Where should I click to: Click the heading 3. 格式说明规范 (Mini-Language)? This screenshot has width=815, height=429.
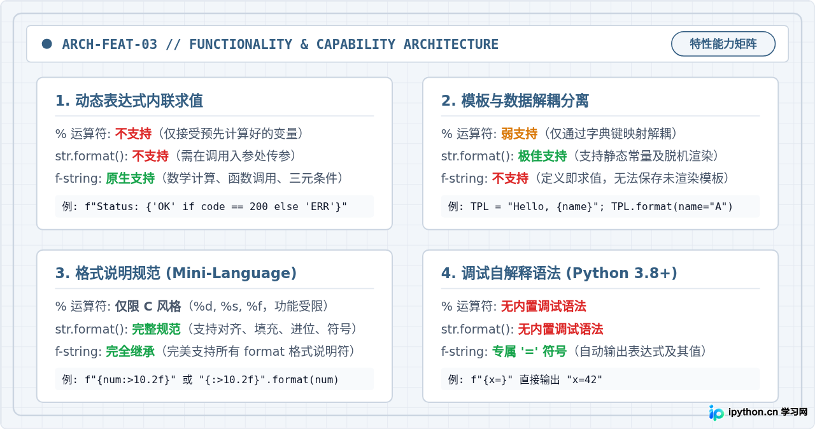(x=176, y=273)
